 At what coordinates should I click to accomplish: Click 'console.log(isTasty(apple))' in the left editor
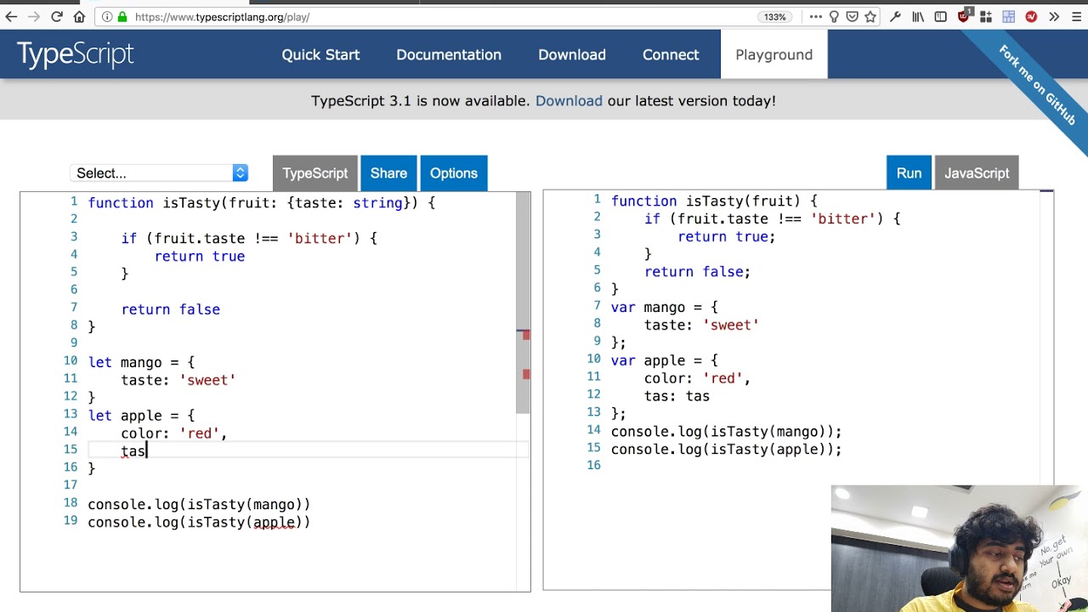199,523
